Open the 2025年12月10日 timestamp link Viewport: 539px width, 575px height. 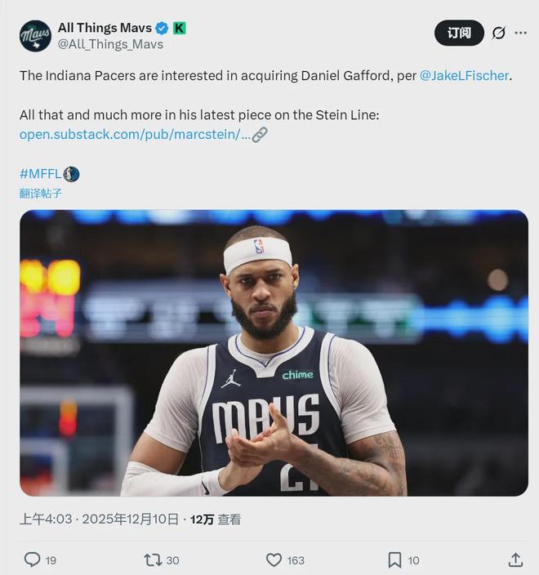point(131,519)
